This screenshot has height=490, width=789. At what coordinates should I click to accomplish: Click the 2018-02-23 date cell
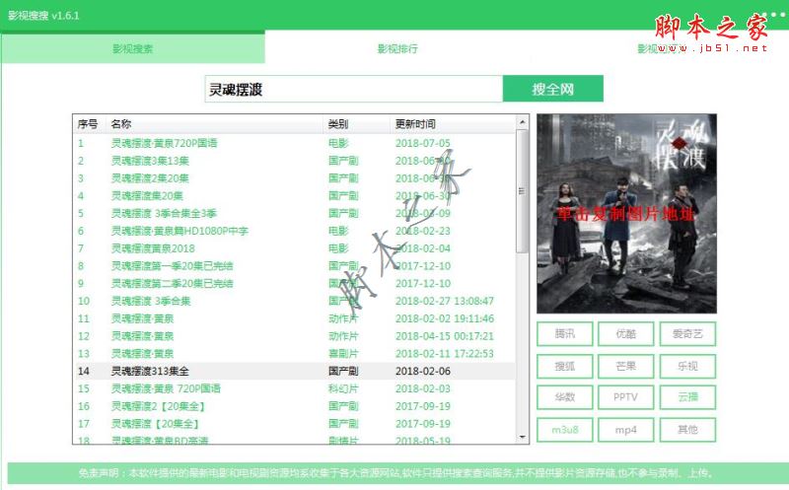click(423, 231)
